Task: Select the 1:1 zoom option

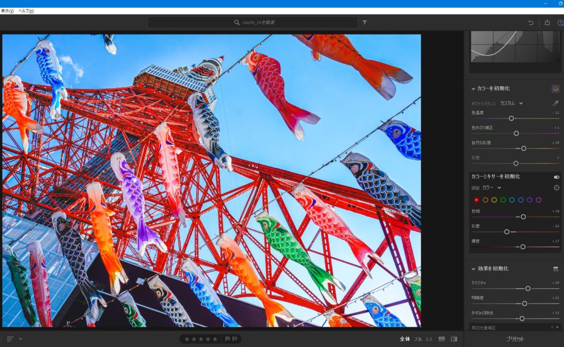Action: (429, 339)
